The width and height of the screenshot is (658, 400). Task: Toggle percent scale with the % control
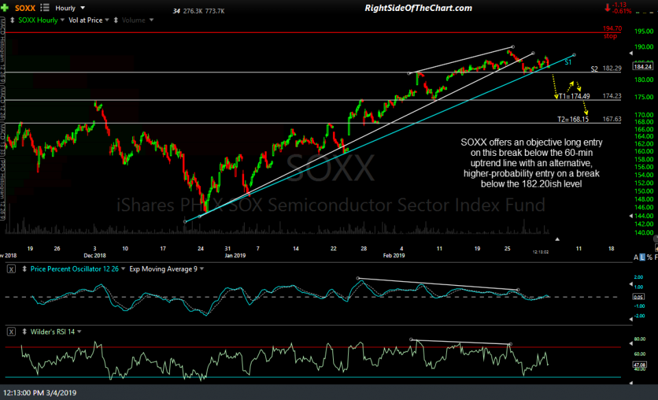coord(649,257)
